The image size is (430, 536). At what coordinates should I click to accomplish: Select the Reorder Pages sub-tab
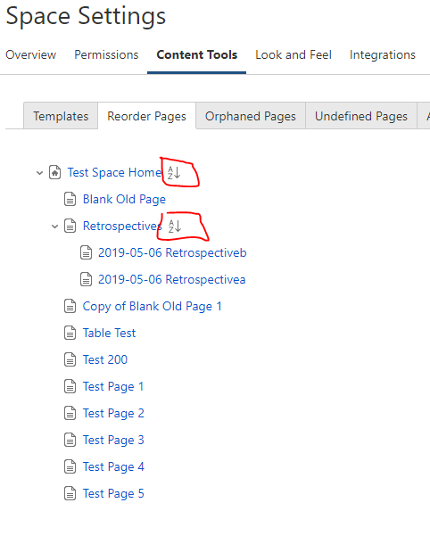click(x=146, y=116)
